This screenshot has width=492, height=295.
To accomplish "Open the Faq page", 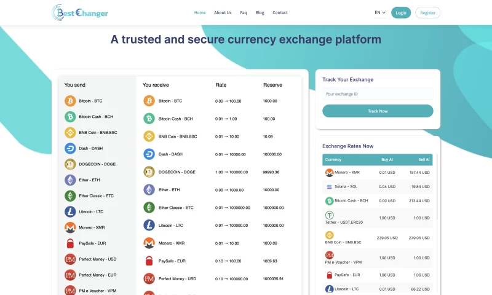I will tap(244, 12).
